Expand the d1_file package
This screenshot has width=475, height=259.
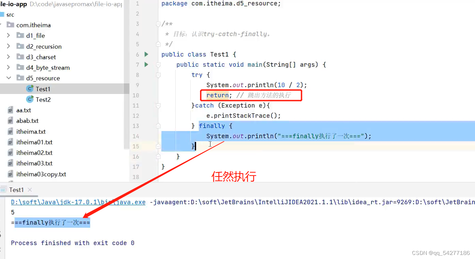tap(9, 35)
